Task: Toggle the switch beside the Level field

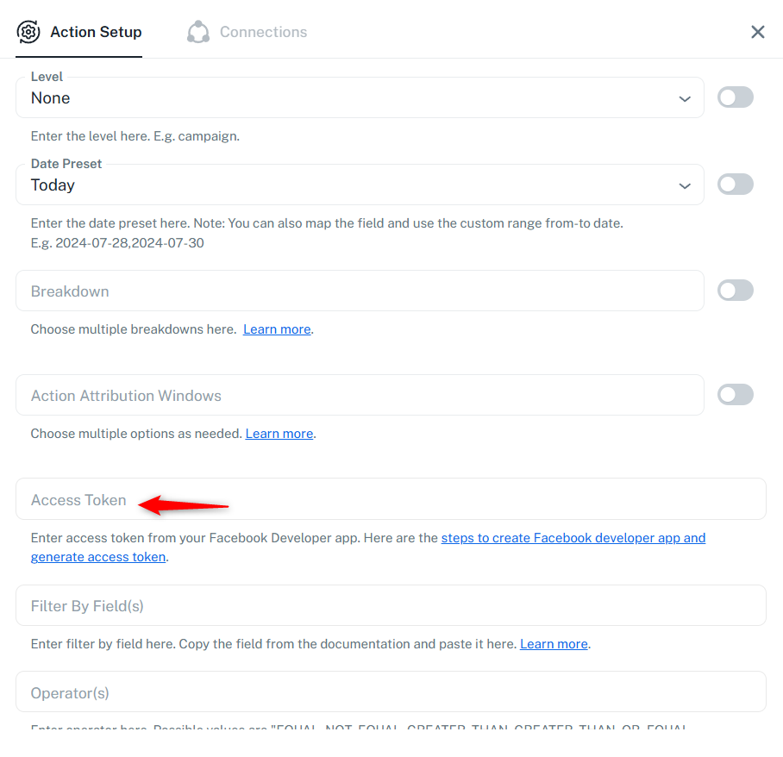Action: 735,97
